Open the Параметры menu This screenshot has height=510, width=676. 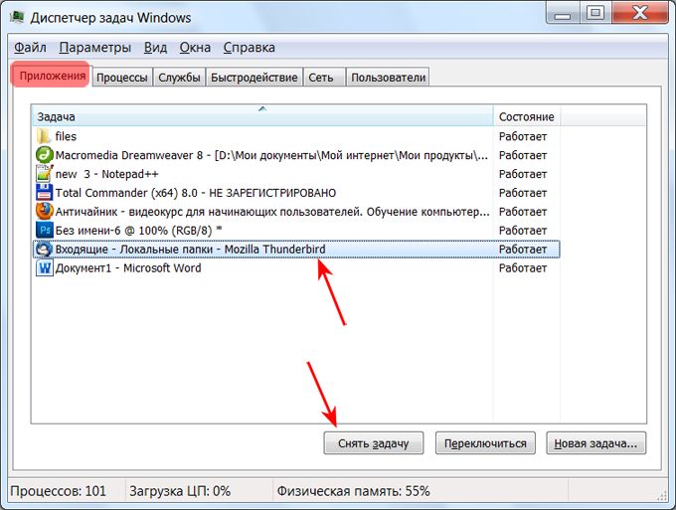pos(94,48)
